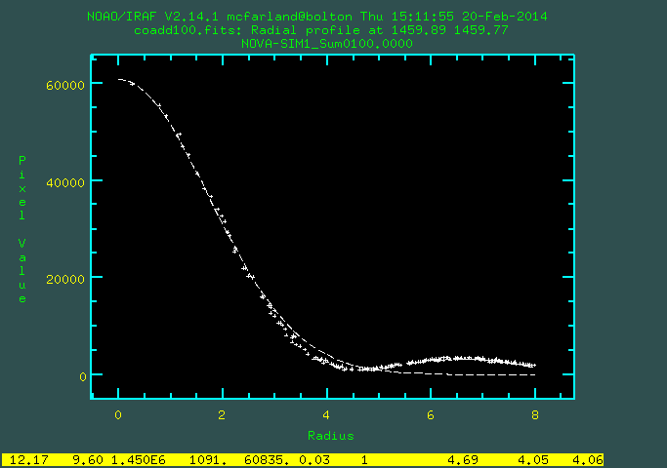Click the x-axis tick label 4

click(x=326, y=414)
